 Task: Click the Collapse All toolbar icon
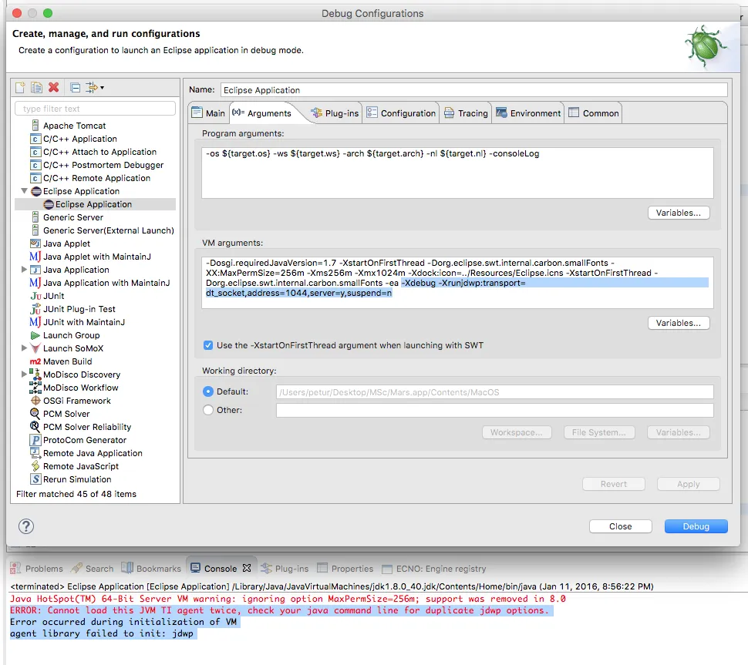pyautogui.click(x=75, y=87)
